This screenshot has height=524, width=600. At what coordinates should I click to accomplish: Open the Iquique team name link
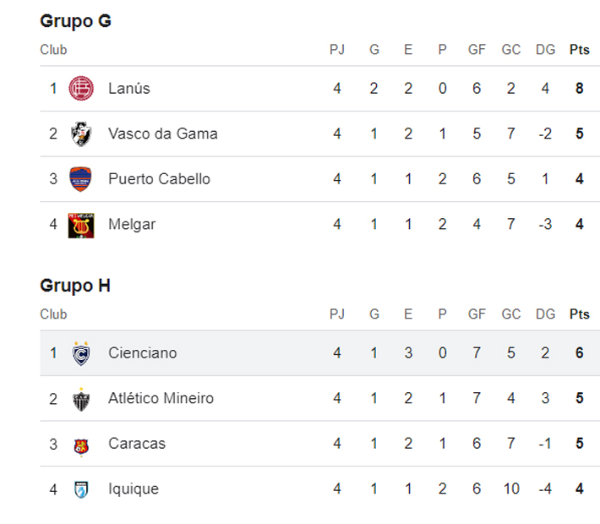(x=134, y=489)
